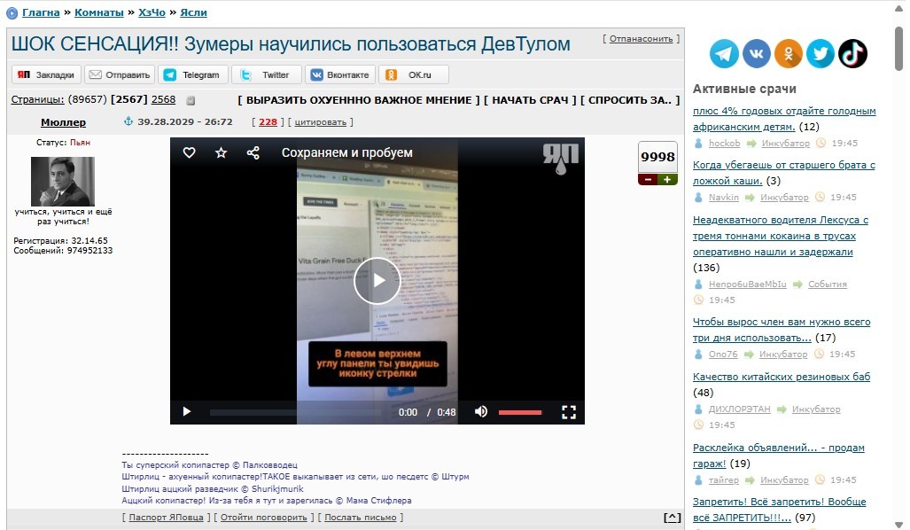Viewport: 910px width, 530px height.
Task: Share via the OK.ru button
Action: (x=413, y=74)
